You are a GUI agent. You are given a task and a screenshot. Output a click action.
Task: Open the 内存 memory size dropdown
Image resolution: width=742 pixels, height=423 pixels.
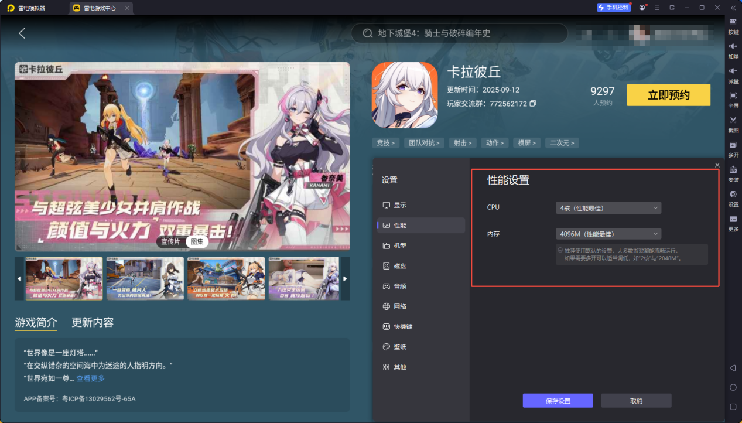[607, 234]
